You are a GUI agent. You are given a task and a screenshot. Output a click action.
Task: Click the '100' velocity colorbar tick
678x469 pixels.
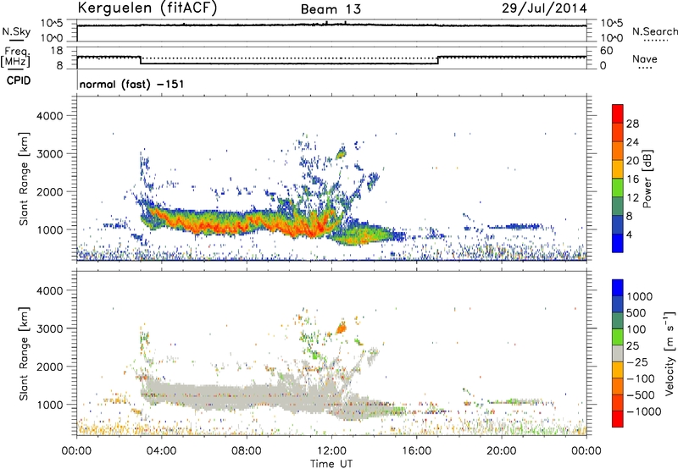(636, 329)
